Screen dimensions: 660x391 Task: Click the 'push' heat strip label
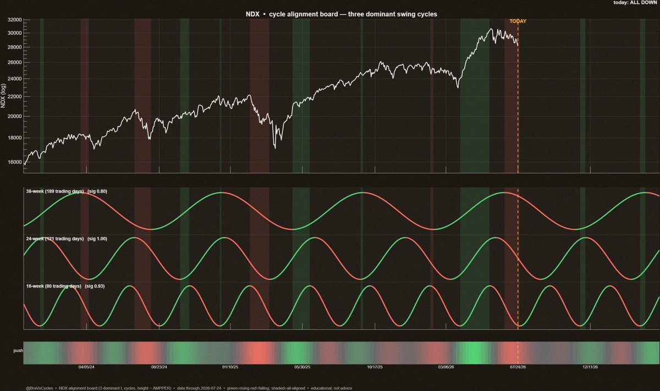coord(18,350)
